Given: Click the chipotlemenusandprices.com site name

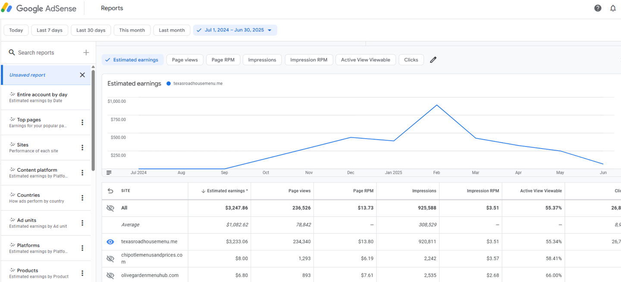Looking at the screenshot, I should (152, 258).
